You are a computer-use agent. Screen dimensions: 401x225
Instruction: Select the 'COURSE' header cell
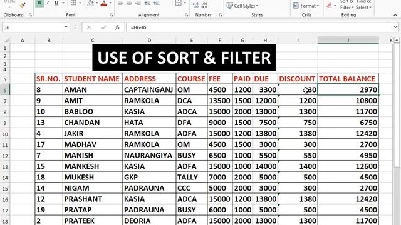pyautogui.click(x=192, y=79)
